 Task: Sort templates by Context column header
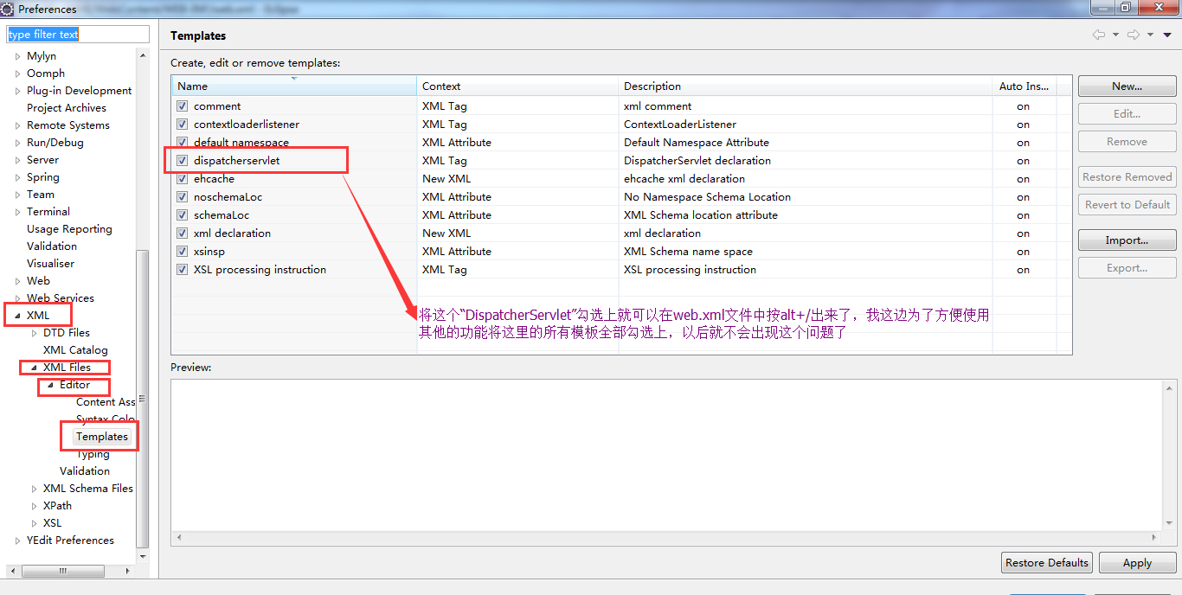pos(517,86)
